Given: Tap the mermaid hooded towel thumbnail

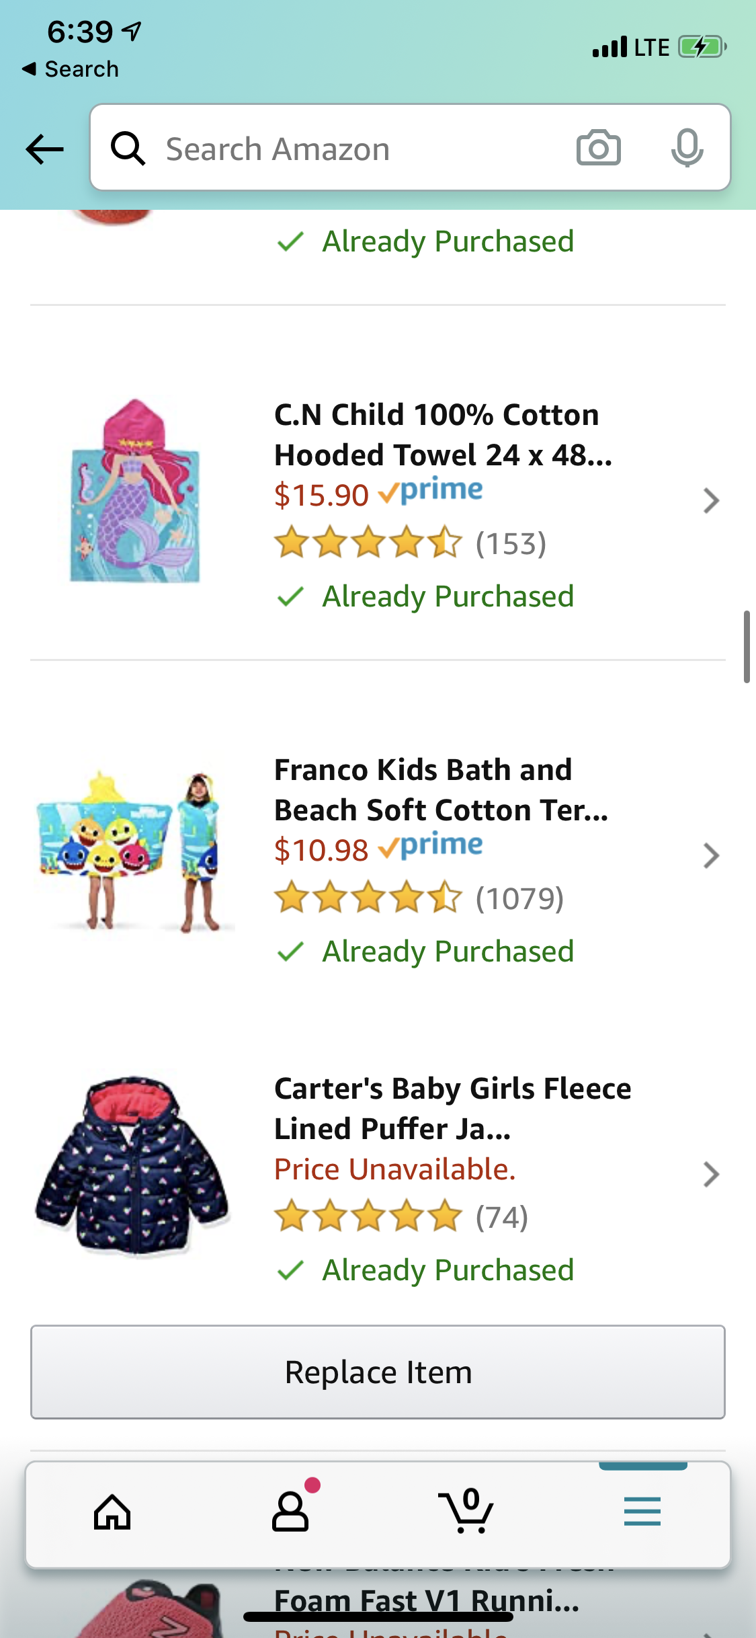Looking at the screenshot, I should [x=135, y=491].
